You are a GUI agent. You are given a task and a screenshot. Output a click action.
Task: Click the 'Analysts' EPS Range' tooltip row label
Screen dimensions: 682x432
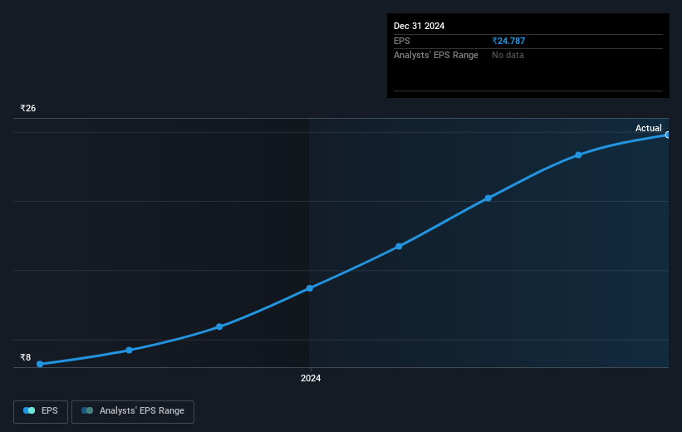436,56
